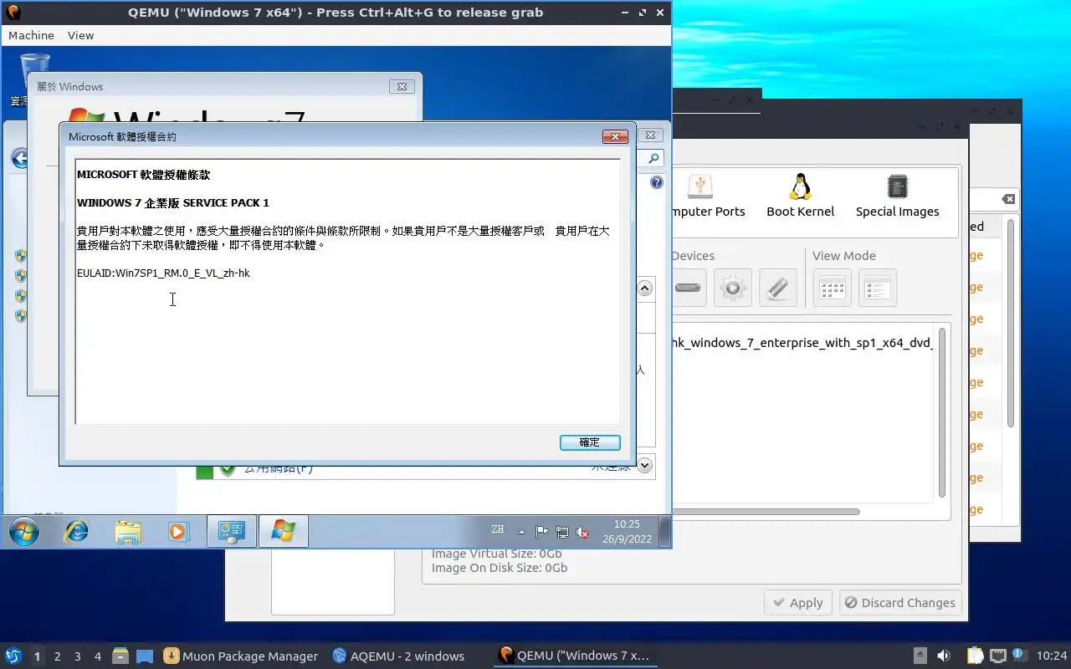Viewport: 1071px width, 669px height.
Task: Click the show desktop icon in Lubuntu panel
Action: [145, 656]
